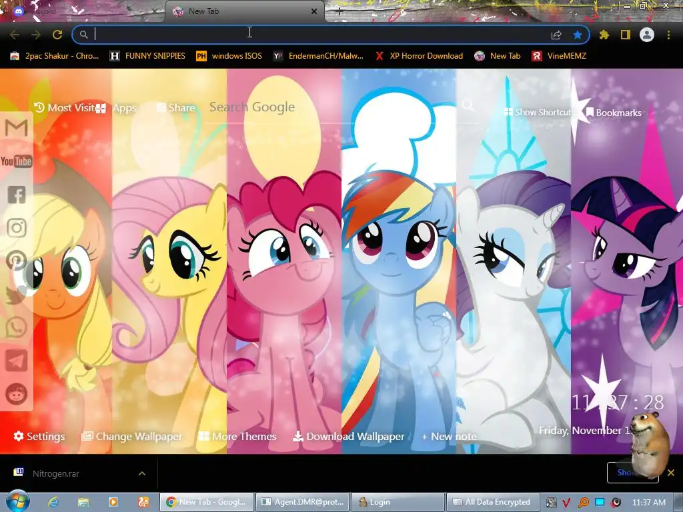
Task: Close the downloads bar
Action: tap(671, 473)
